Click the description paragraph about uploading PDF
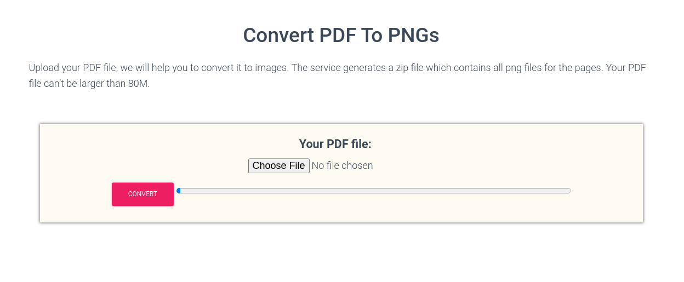Image resolution: width=684 pixels, height=282 pixels. (x=338, y=76)
